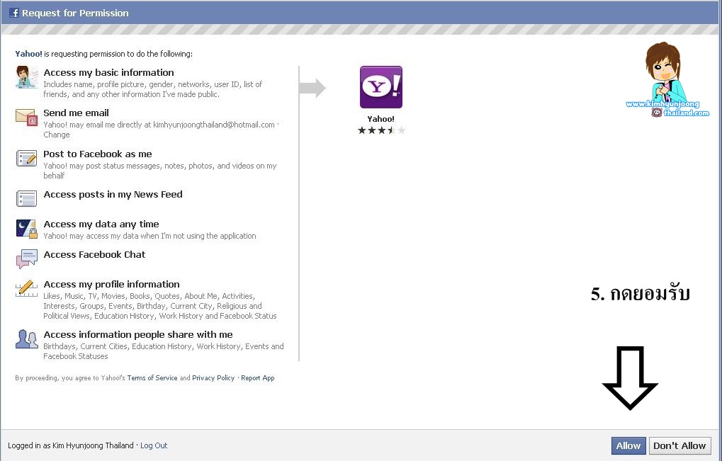Click the Send me email envelope icon
Viewport: 722px width, 461px height.
[27, 117]
